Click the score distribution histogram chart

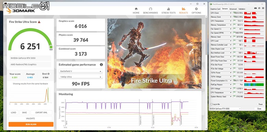30,96
